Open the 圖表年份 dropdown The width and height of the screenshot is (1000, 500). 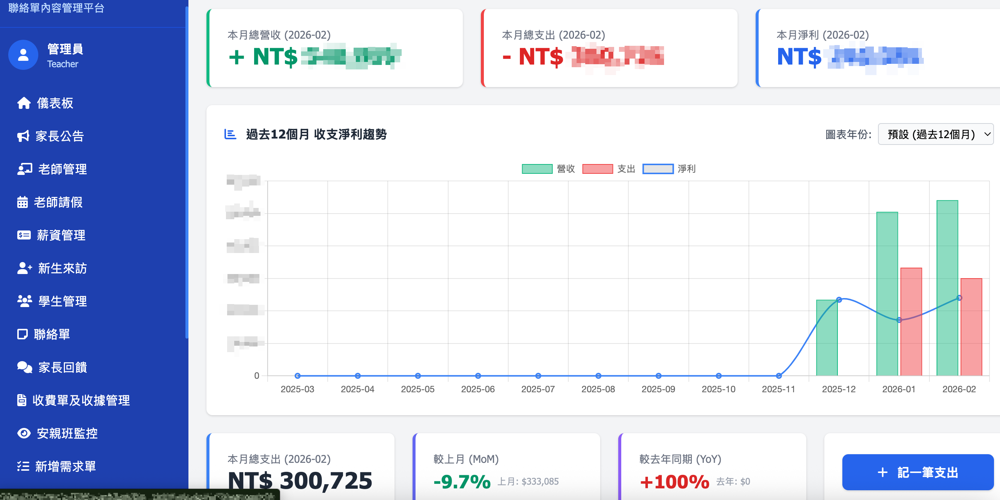pos(935,134)
